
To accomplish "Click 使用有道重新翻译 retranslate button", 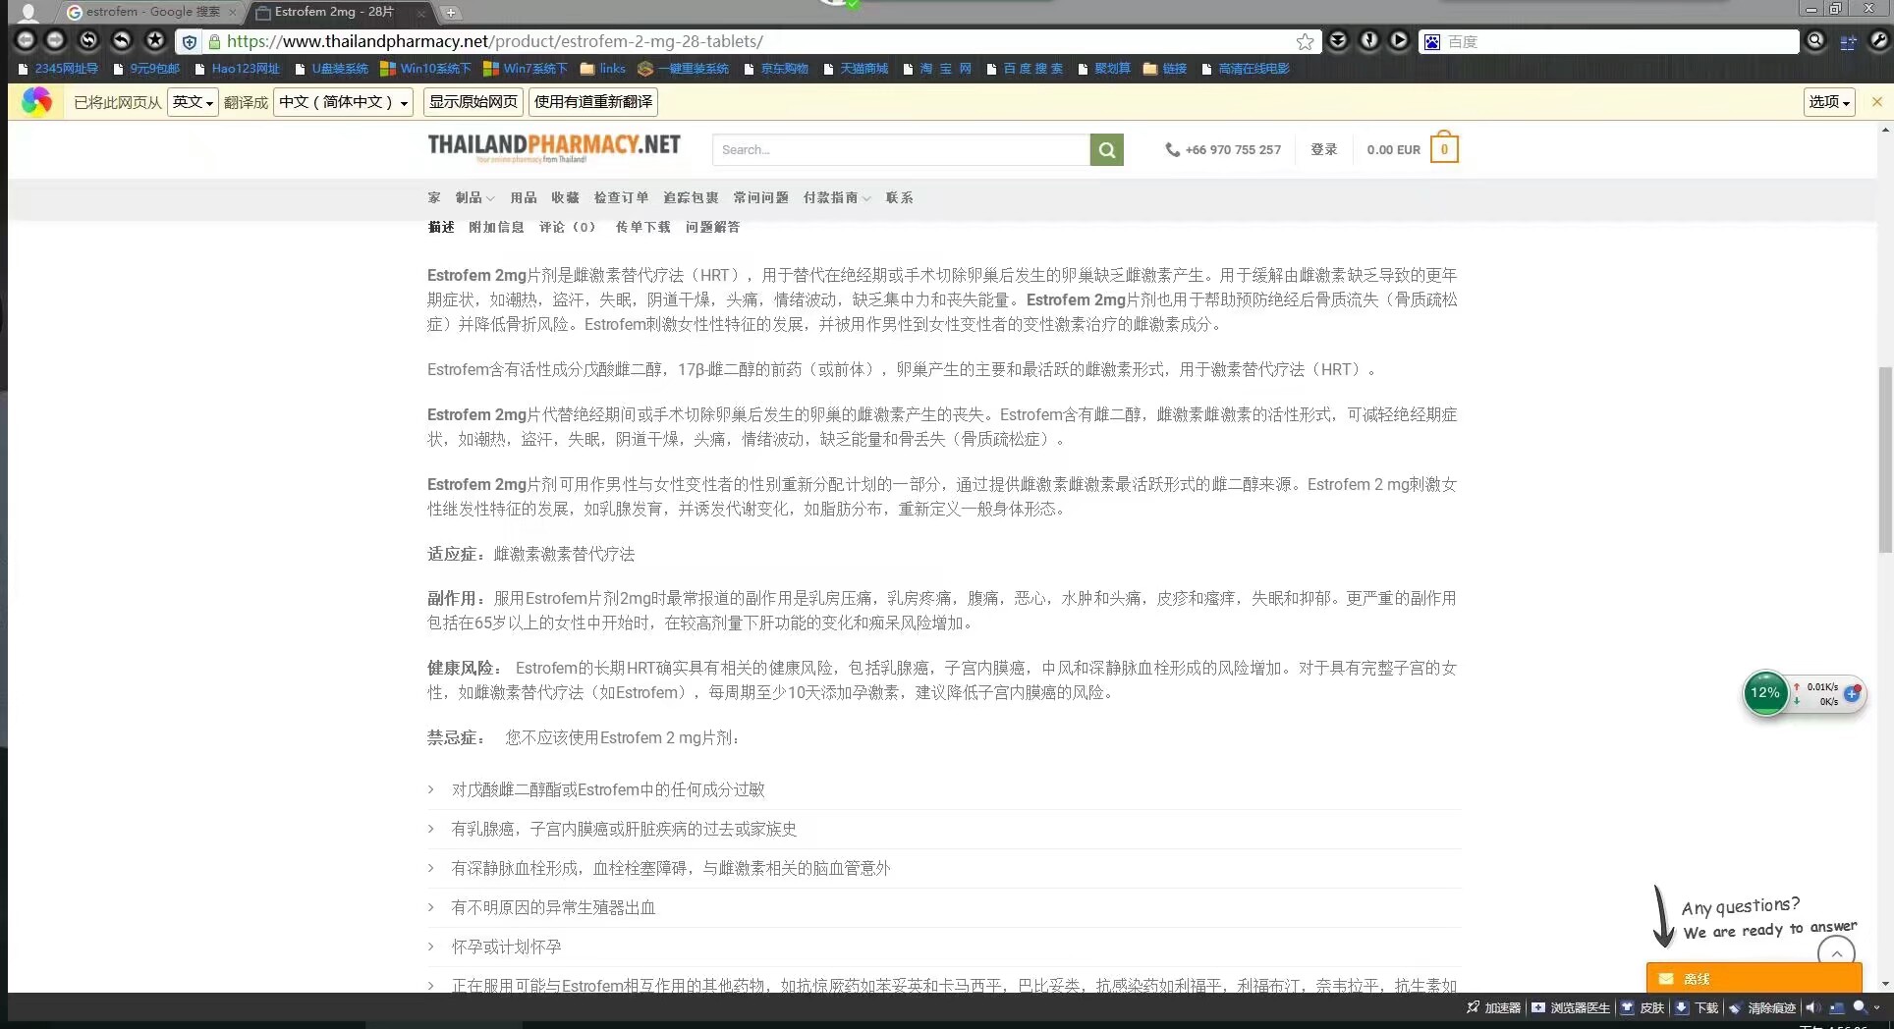I will click(593, 102).
